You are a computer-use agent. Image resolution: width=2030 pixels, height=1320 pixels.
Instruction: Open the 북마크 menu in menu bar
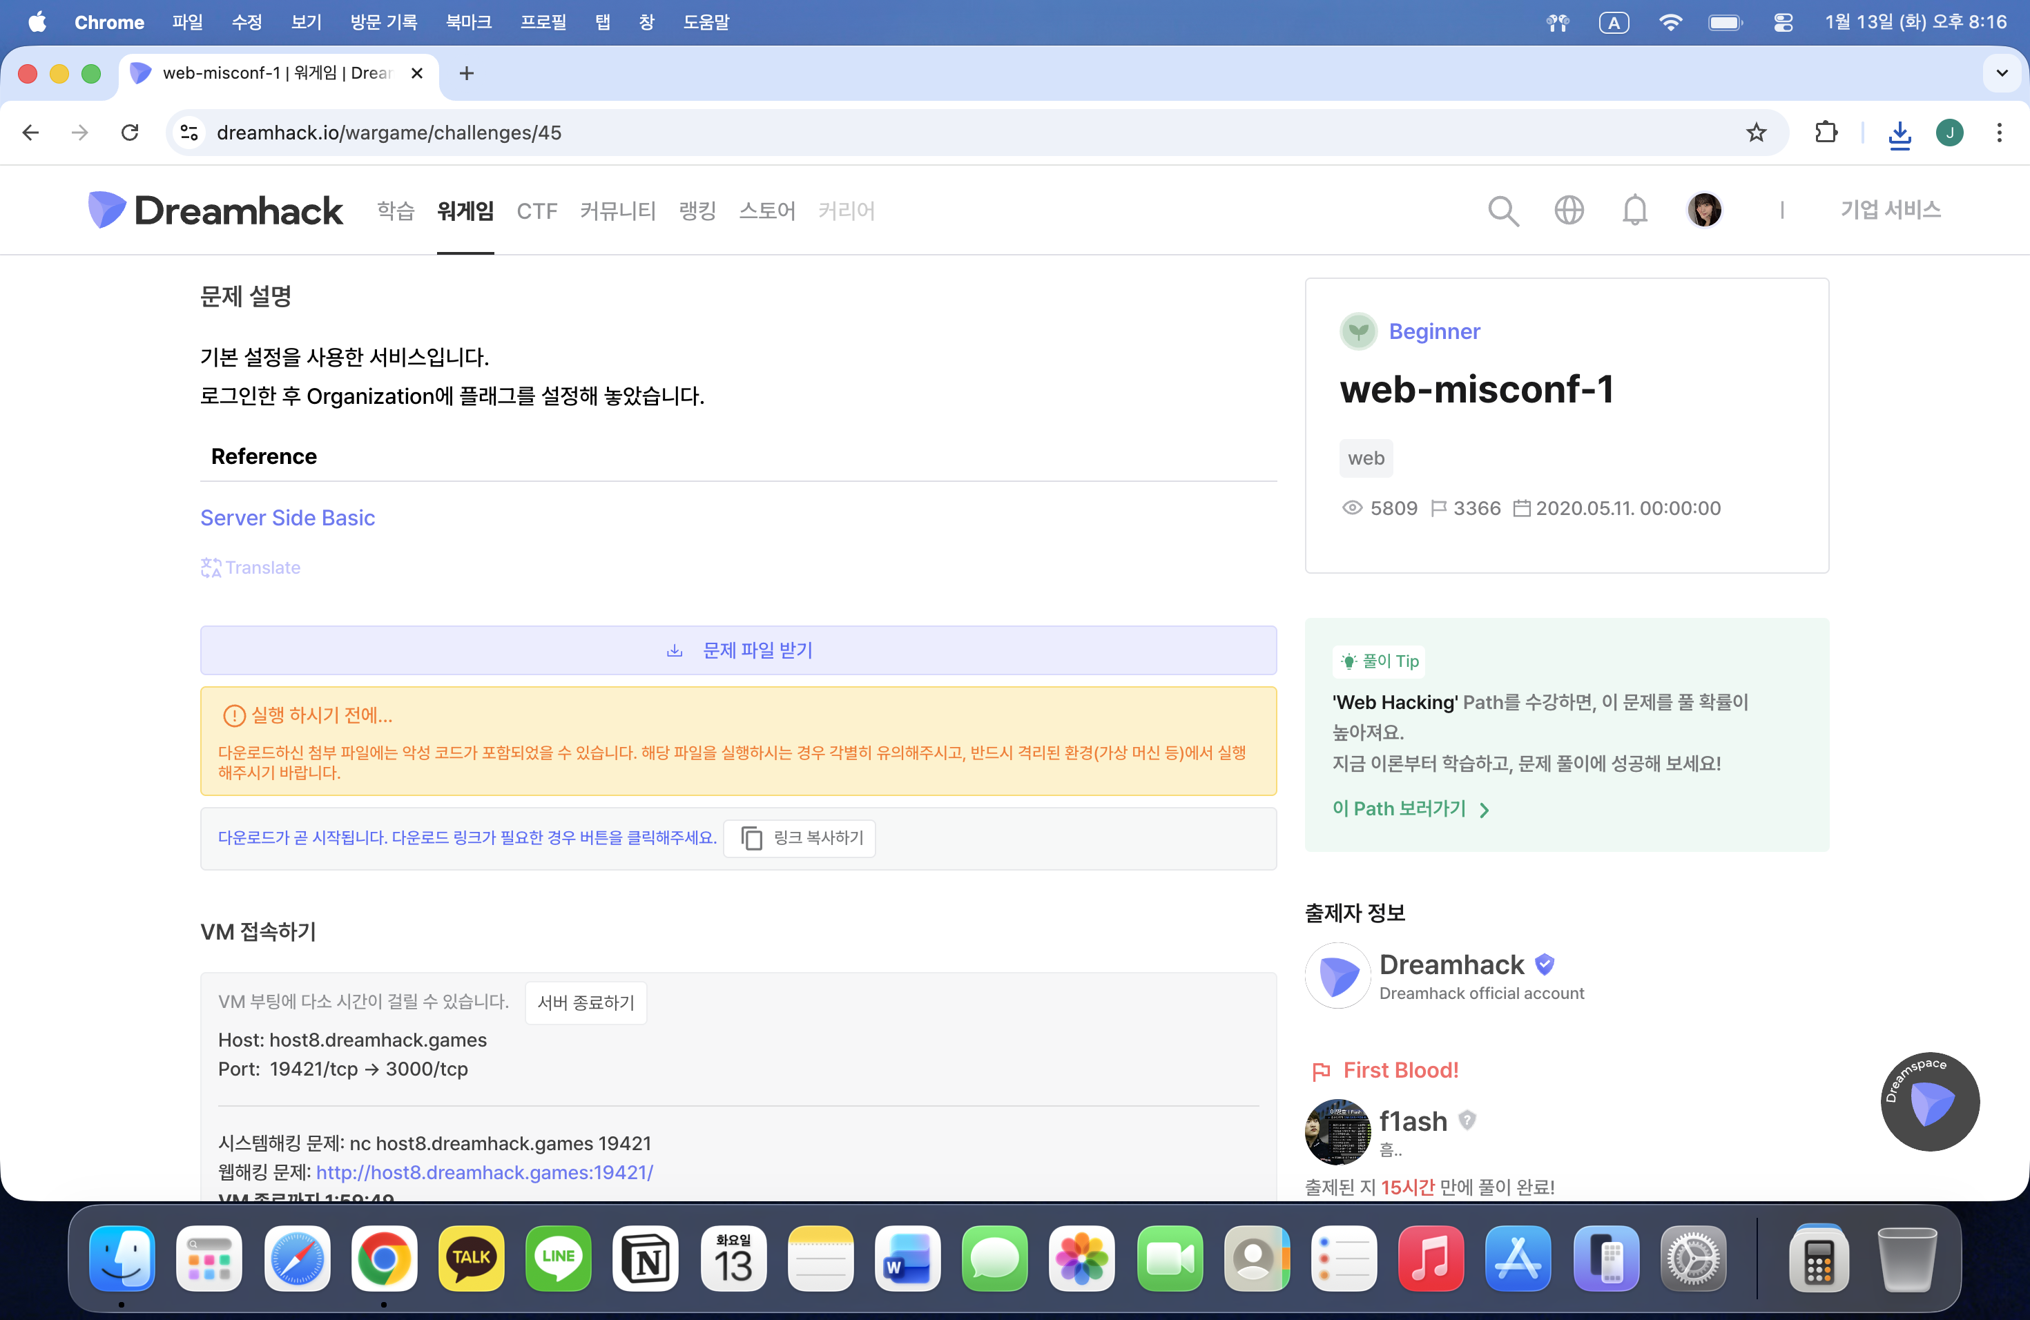tap(468, 22)
